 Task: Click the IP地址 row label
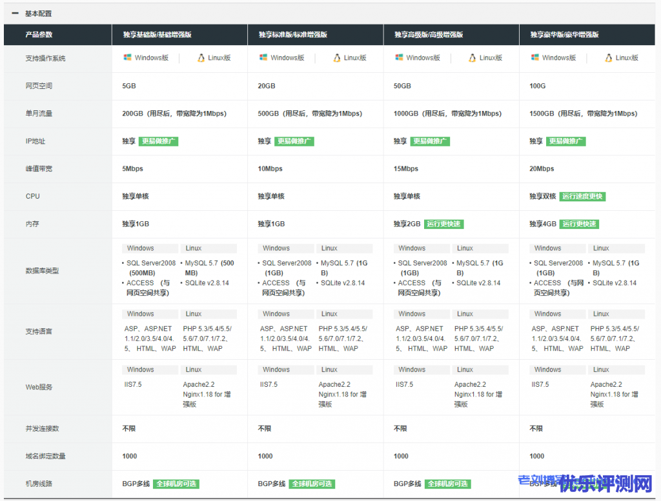[x=36, y=141]
